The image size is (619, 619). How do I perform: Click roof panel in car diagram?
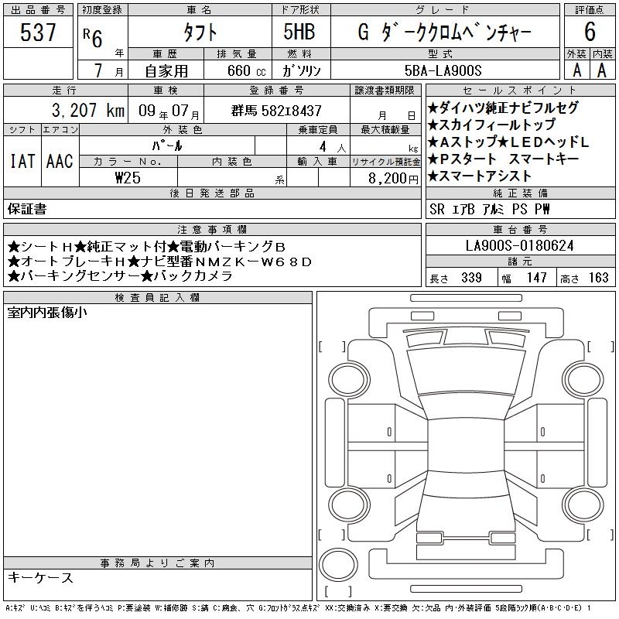click(466, 445)
